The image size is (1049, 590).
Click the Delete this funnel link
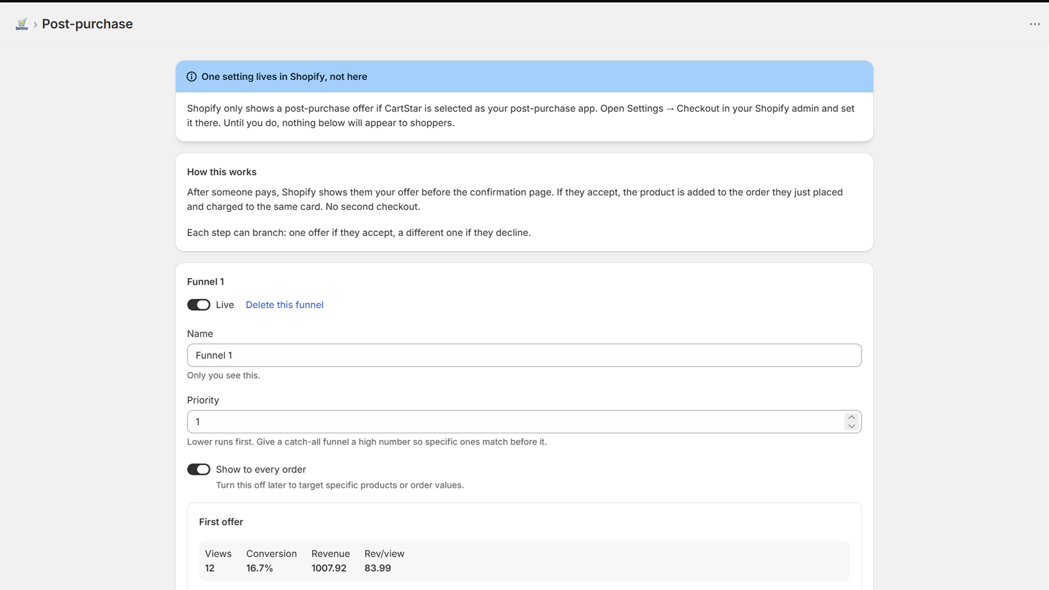[x=285, y=305]
